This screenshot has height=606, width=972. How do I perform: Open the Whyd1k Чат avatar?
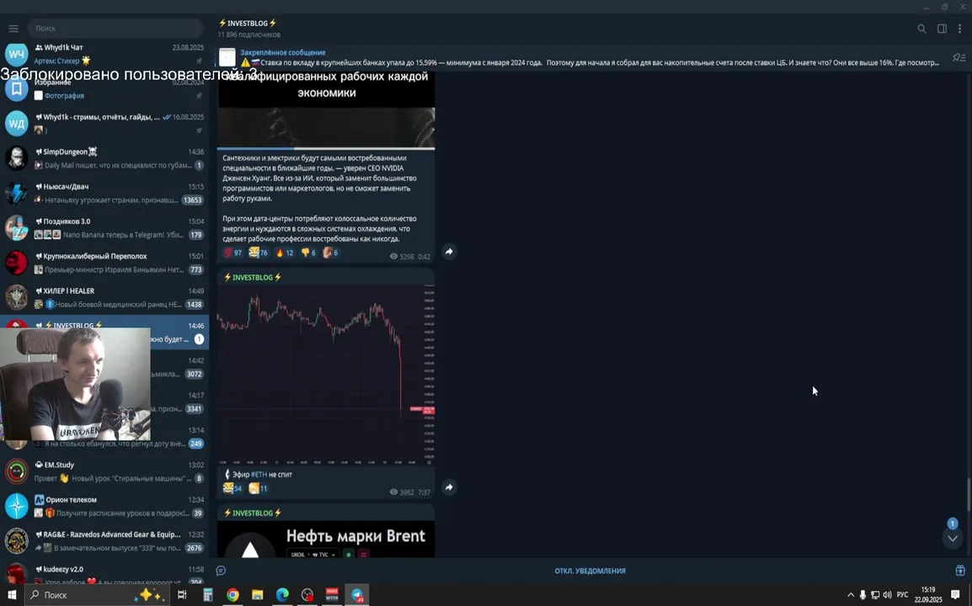(x=17, y=54)
